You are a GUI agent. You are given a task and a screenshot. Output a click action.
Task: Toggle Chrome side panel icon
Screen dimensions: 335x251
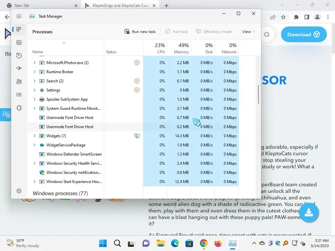pos(307,17)
